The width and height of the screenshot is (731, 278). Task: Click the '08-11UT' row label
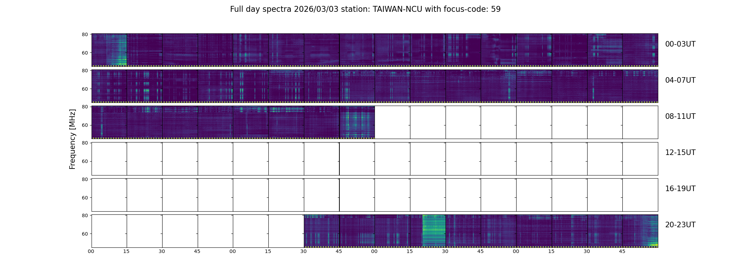(680, 116)
